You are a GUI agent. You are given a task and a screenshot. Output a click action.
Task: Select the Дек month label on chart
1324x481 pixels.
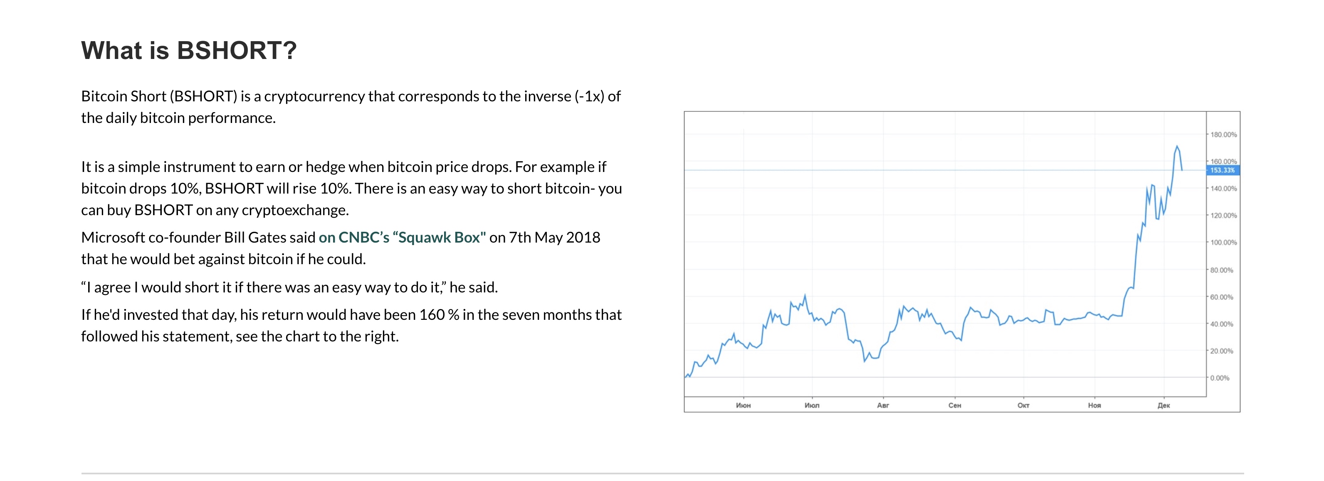point(1163,405)
